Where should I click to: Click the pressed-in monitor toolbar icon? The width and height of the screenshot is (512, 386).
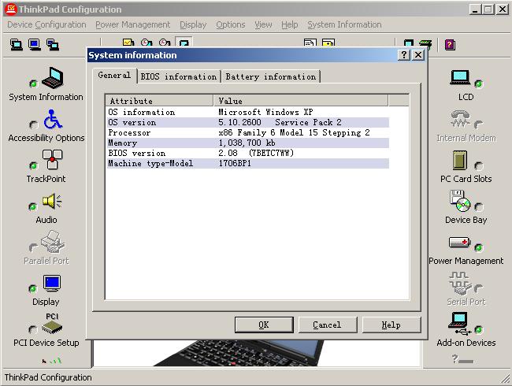point(184,43)
